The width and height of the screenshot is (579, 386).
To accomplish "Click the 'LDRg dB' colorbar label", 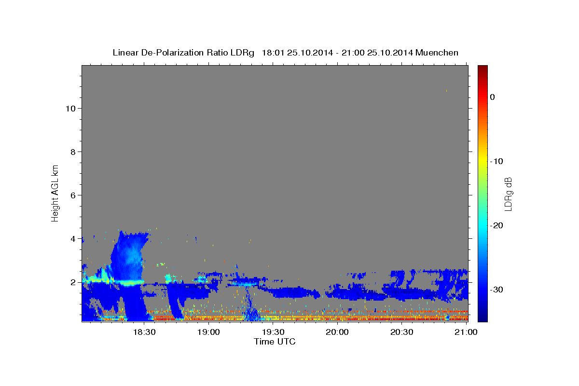I will [508, 194].
